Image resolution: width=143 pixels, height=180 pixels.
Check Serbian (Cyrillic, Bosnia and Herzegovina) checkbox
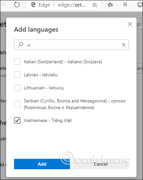point(17,104)
